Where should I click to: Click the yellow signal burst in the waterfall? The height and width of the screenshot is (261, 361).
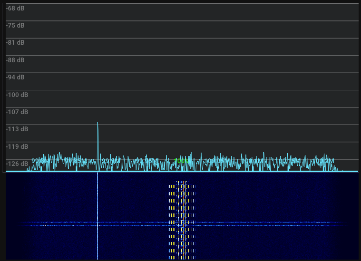point(182,220)
